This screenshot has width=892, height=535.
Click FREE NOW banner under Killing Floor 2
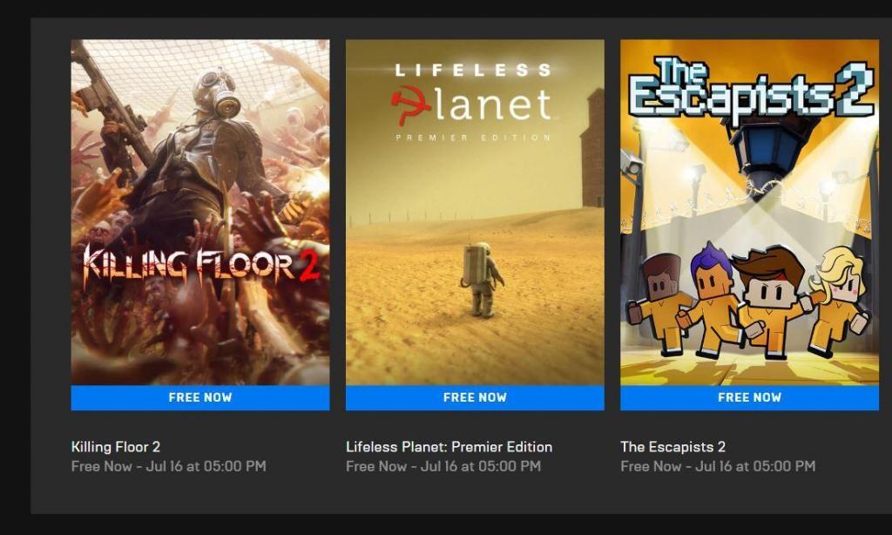[x=200, y=397]
